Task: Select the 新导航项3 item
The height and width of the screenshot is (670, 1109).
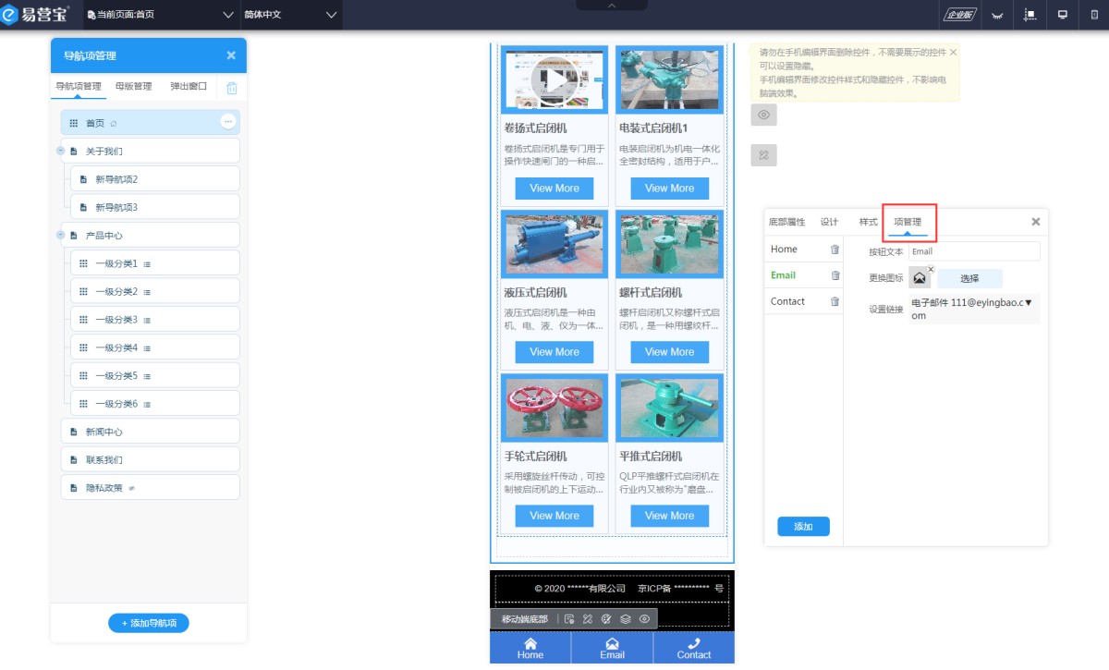Action: (155, 207)
